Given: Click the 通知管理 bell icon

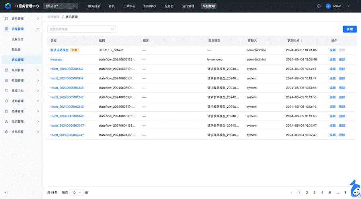Looking at the screenshot, I should click(6, 101).
